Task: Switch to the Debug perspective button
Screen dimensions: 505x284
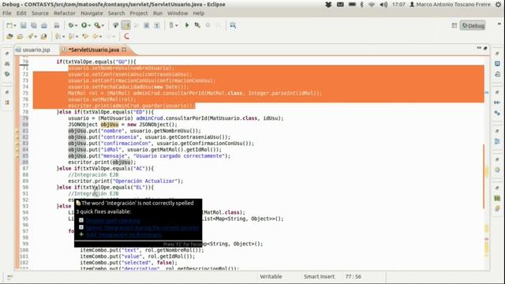Action: (x=473, y=25)
